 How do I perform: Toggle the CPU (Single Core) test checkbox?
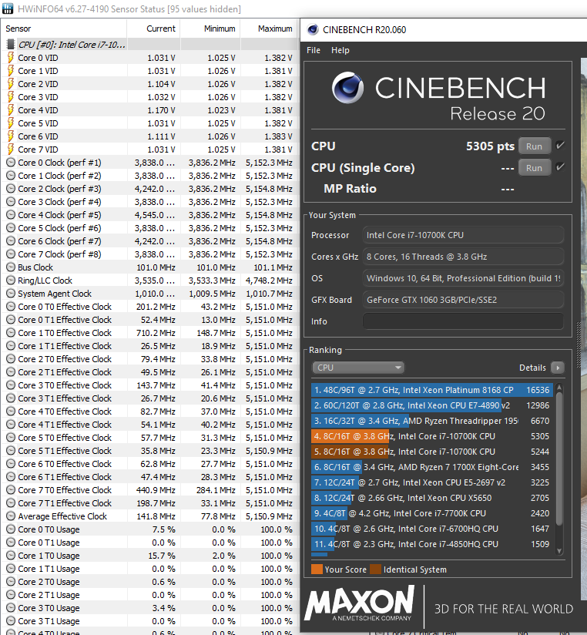560,167
